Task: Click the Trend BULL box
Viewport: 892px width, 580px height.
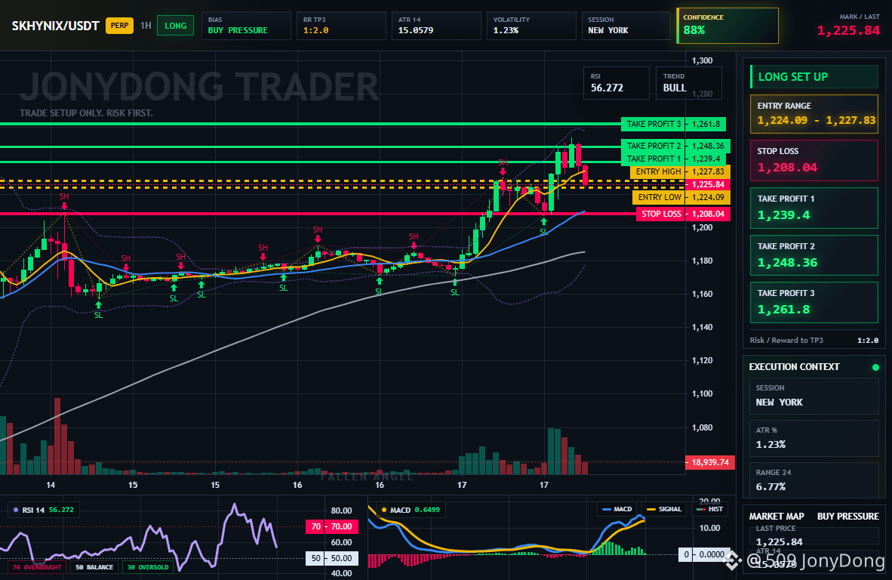Action: coord(689,83)
